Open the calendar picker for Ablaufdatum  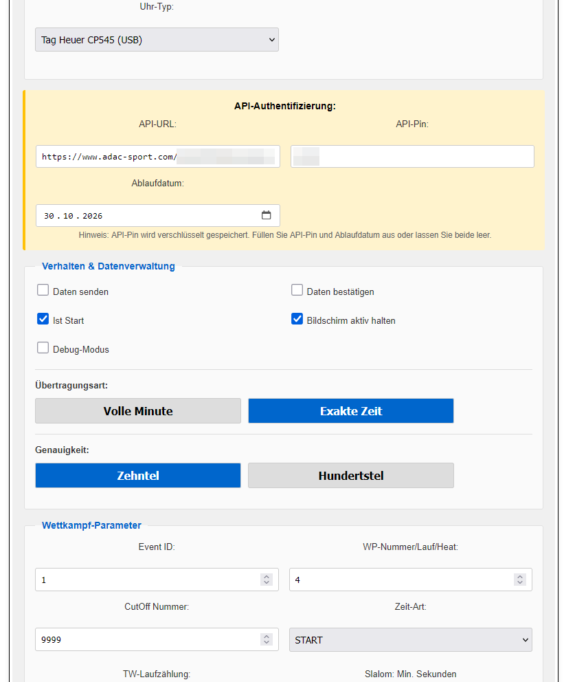(x=267, y=215)
